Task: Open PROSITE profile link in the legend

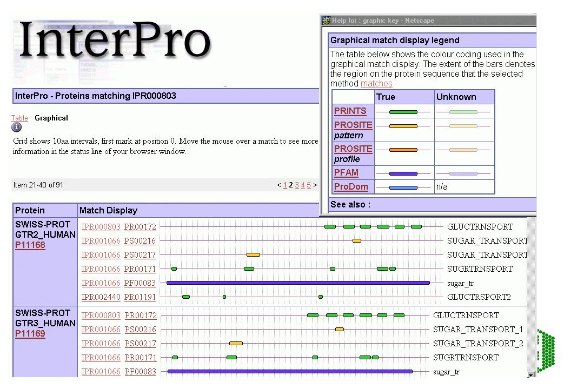Action: click(x=353, y=149)
